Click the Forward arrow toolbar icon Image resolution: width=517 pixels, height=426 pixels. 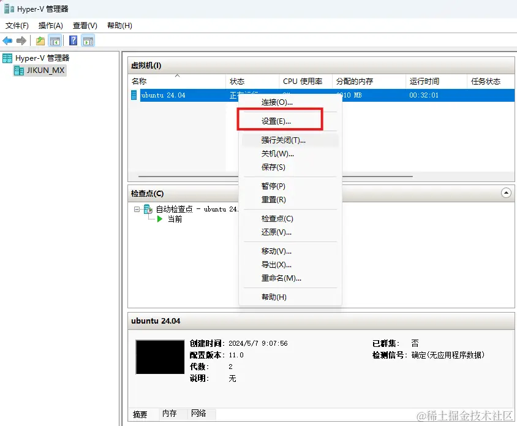coord(21,41)
